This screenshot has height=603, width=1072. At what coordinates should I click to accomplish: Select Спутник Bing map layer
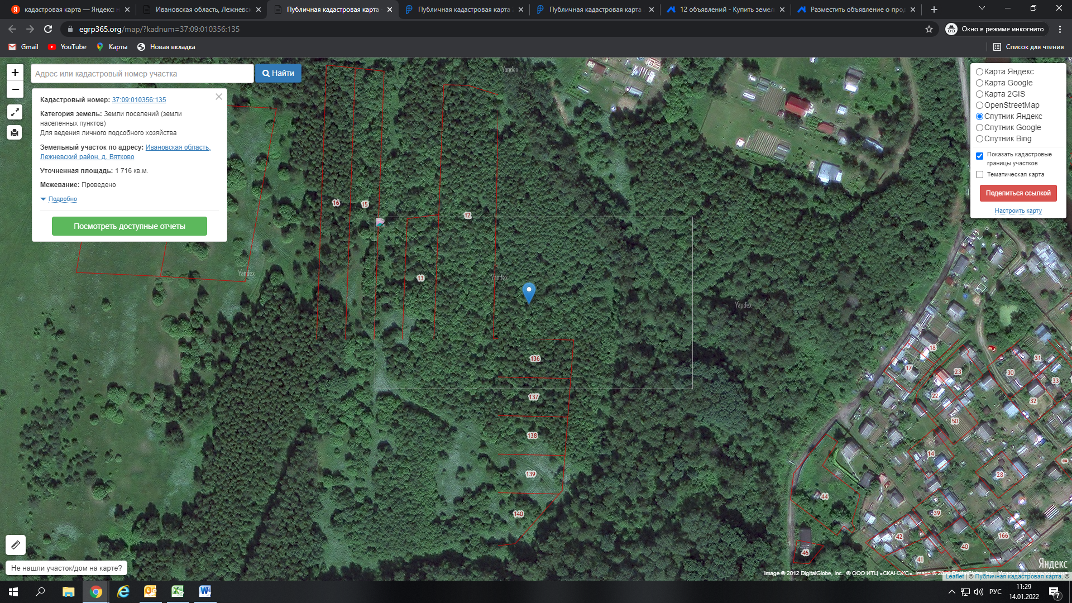979,139
